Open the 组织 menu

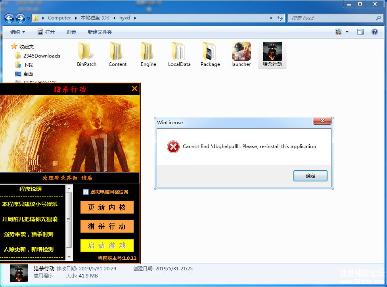[17, 32]
